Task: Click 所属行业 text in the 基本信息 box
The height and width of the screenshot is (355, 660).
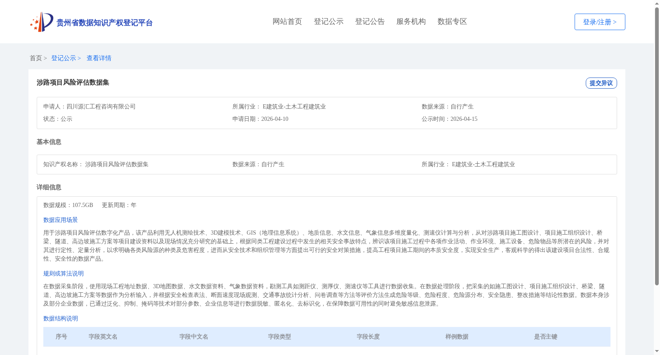Action: [468, 164]
